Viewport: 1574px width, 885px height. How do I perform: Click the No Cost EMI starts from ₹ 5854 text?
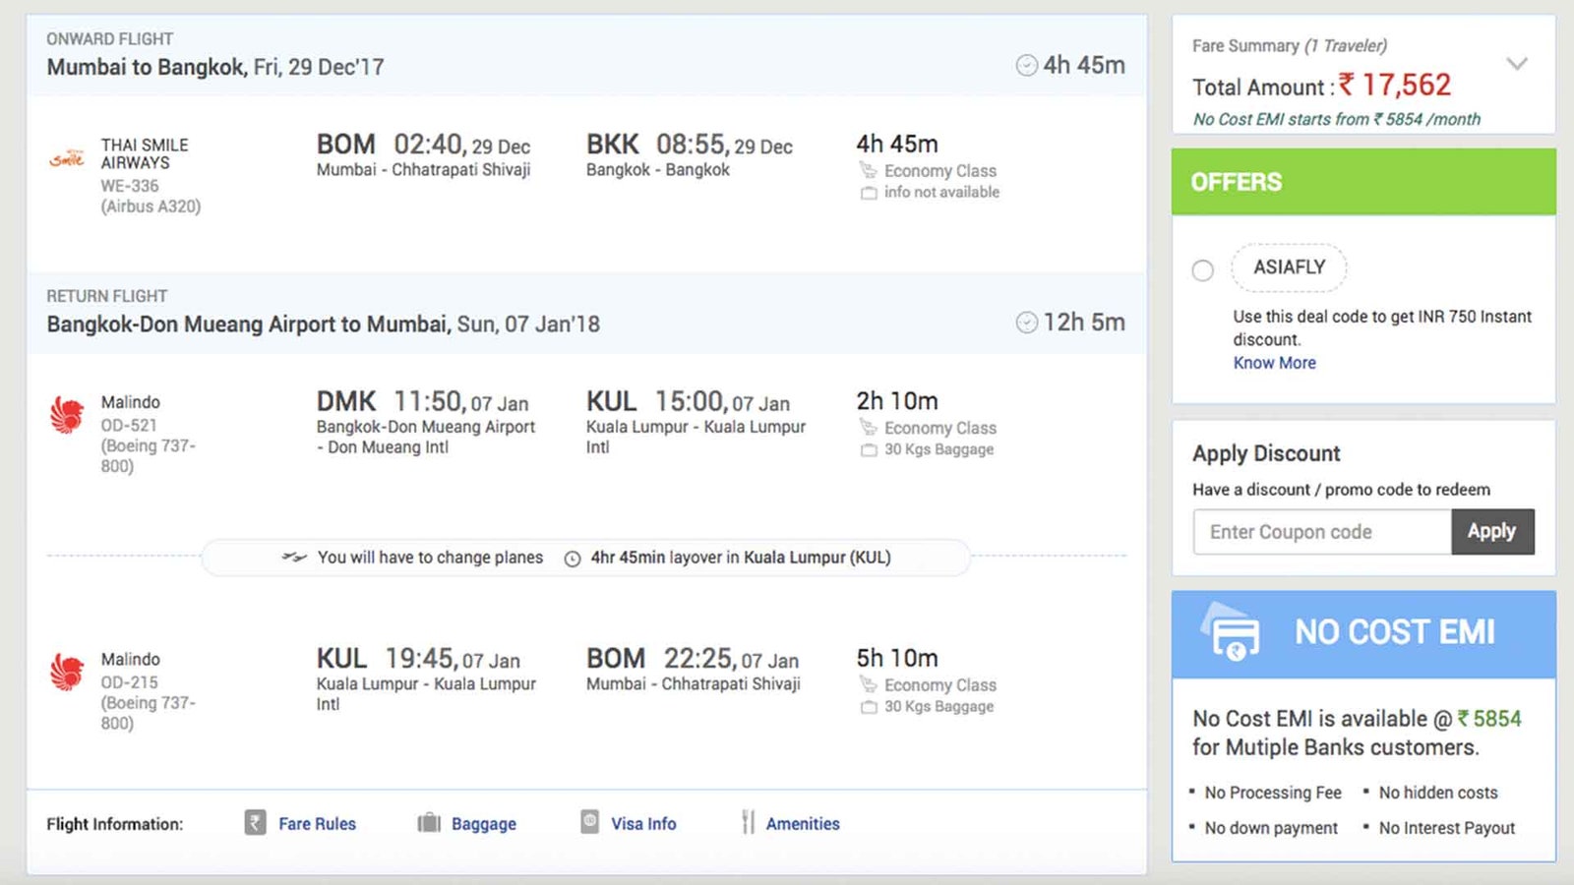[1336, 119]
